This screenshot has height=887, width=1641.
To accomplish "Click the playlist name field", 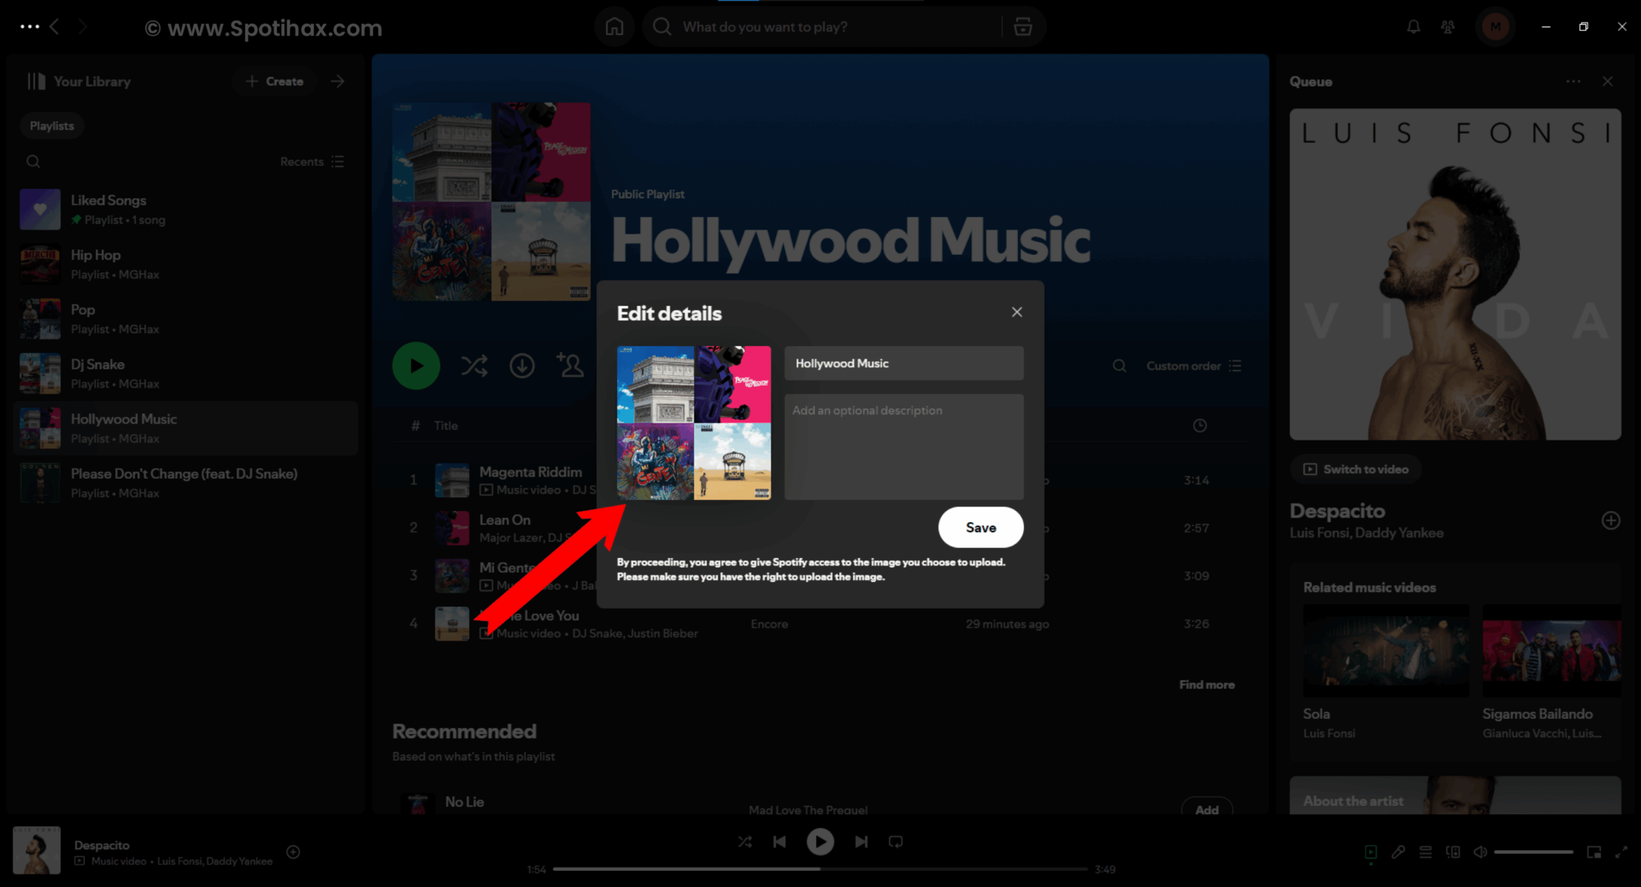I will tap(904, 363).
